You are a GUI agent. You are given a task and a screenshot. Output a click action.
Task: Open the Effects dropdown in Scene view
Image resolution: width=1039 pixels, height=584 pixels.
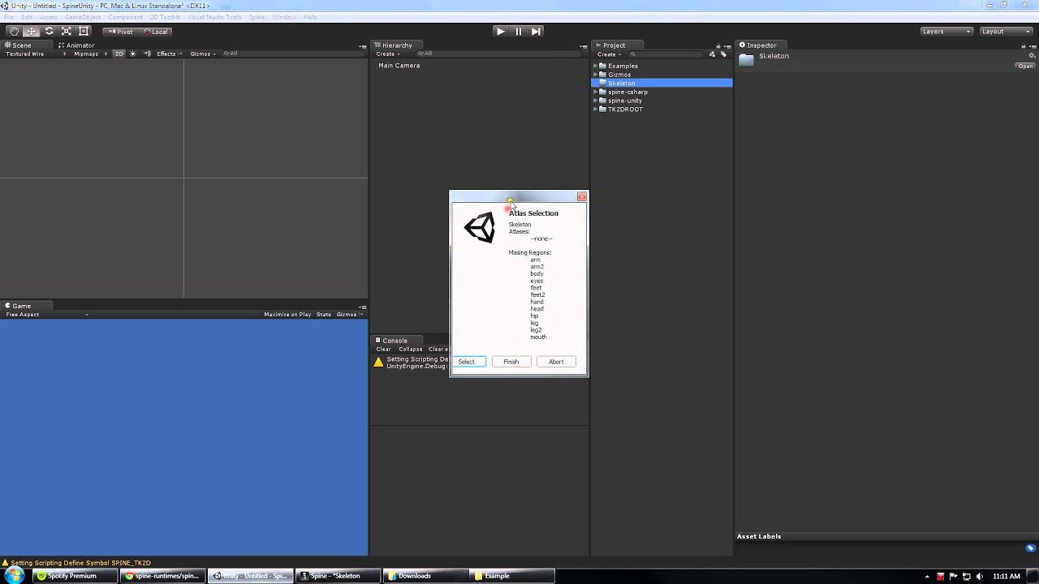click(x=168, y=54)
